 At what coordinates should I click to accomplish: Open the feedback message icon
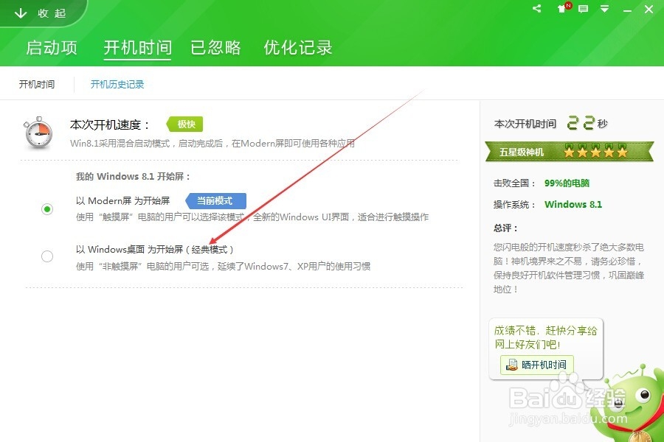pos(583,9)
